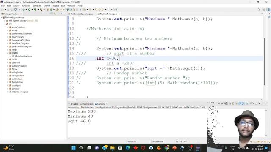Click 'Writable' status bar entry
Screen dimensions: 271x152
[x=132, y=141]
